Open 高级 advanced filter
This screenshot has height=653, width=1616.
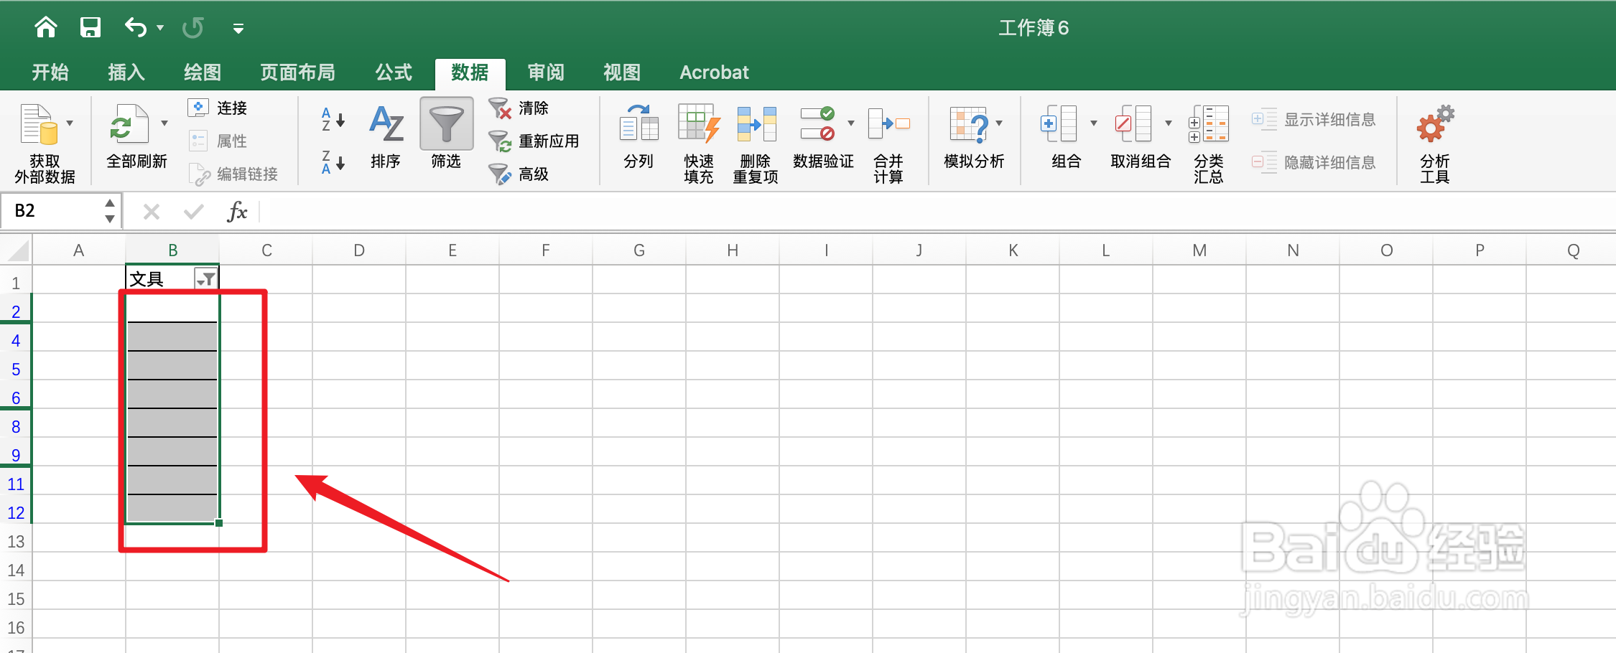coord(519,174)
